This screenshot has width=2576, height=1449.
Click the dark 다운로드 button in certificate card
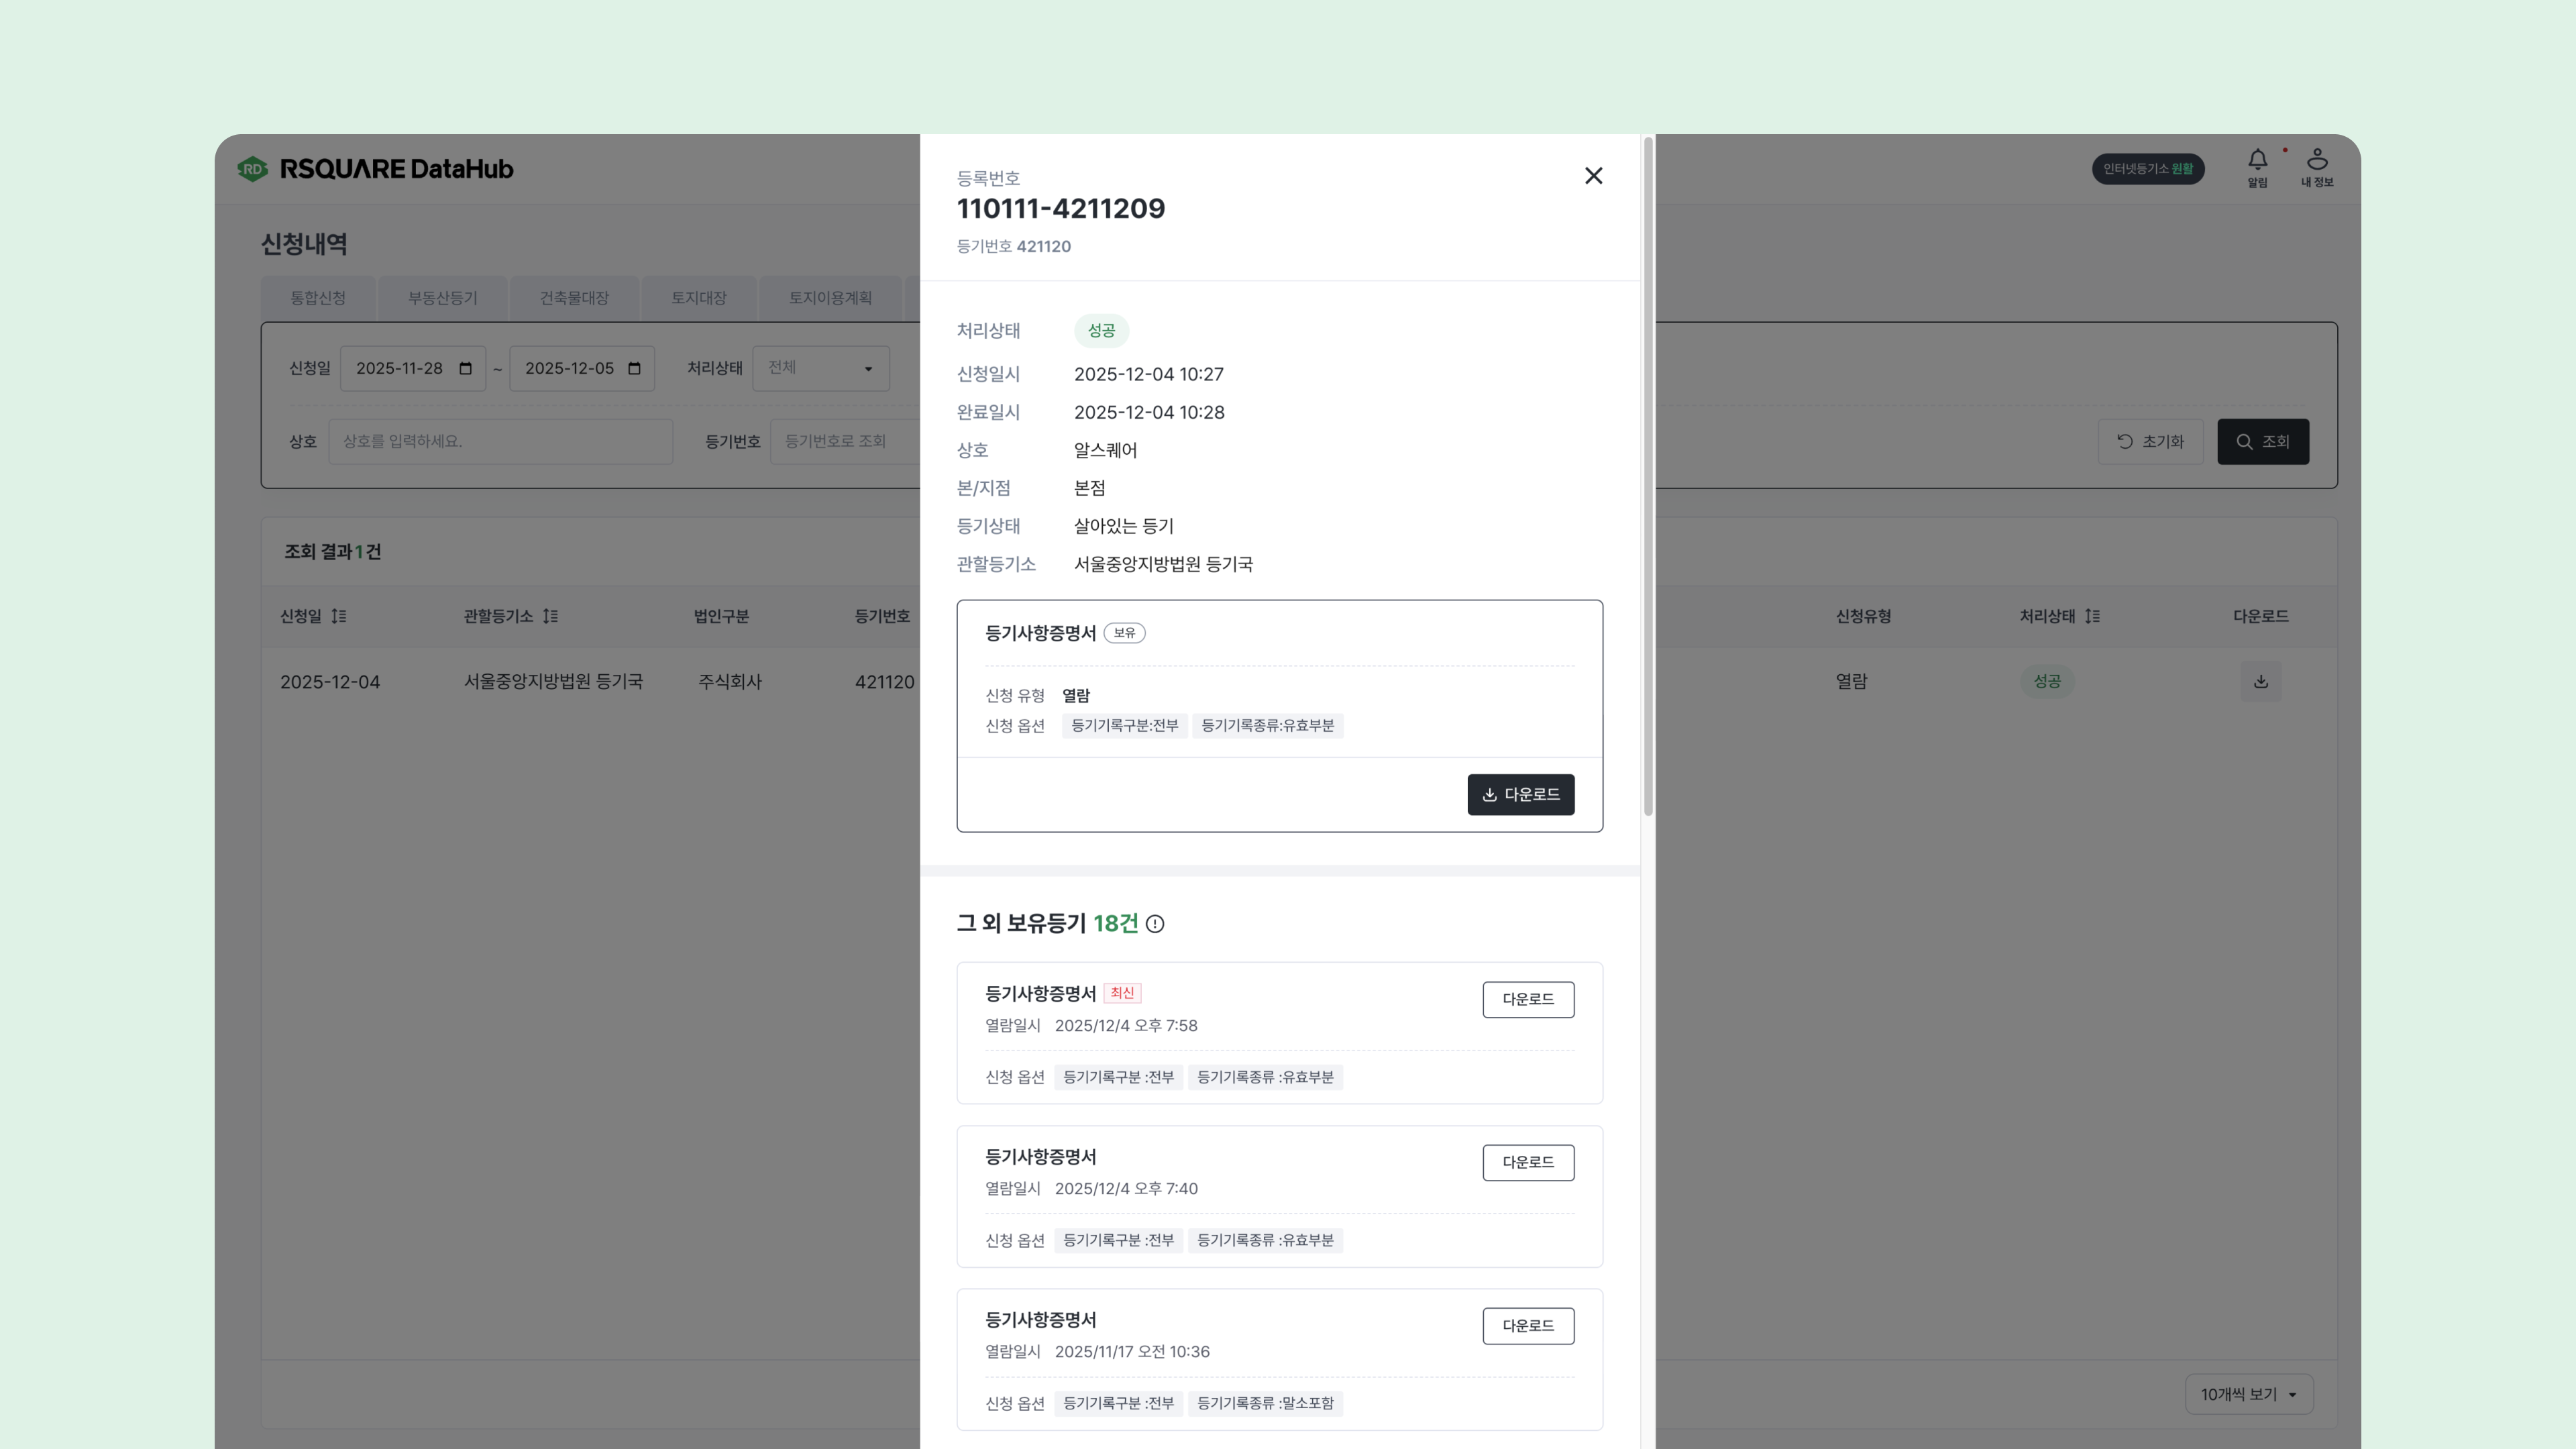coord(1520,794)
